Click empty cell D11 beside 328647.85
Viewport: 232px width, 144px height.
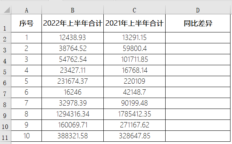(198, 136)
